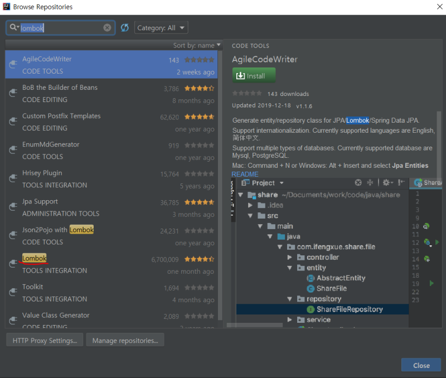The height and width of the screenshot is (378, 446).
Task: Select the Toolkit plugin entry
Action: pos(111,292)
